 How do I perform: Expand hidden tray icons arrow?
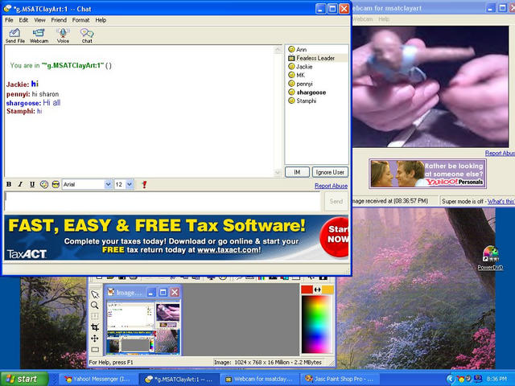pos(450,379)
